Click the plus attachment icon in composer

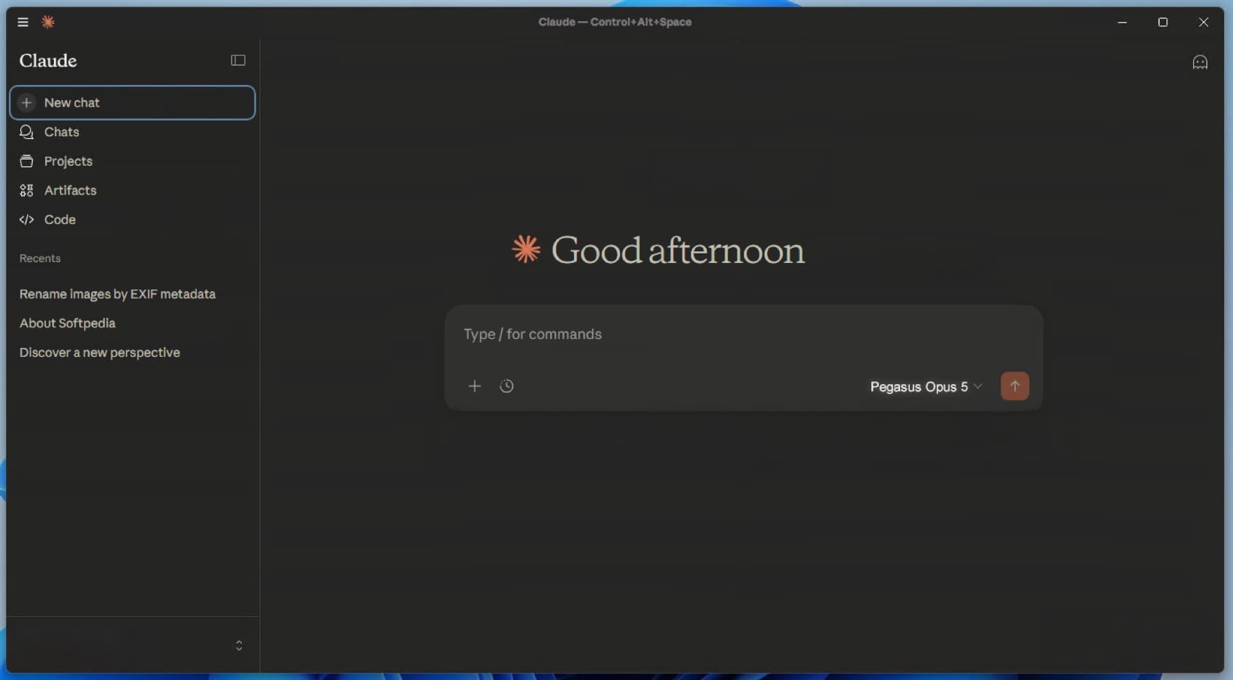(474, 386)
